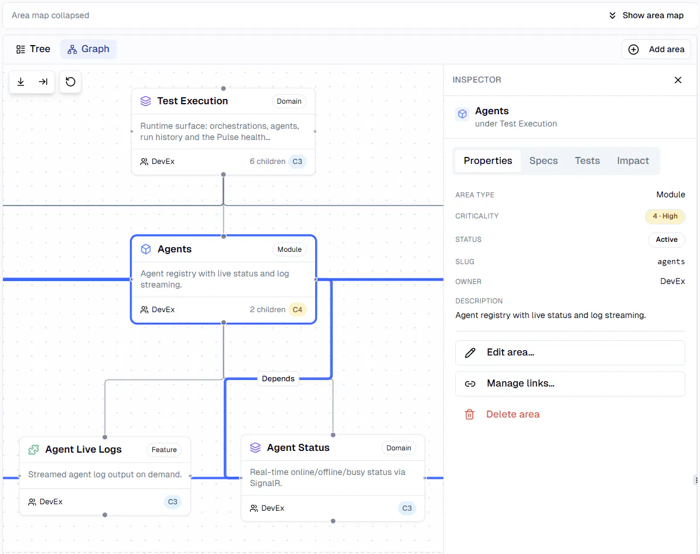
Task: Click the Agents card bottom connector dot
Action: pyautogui.click(x=224, y=323)
